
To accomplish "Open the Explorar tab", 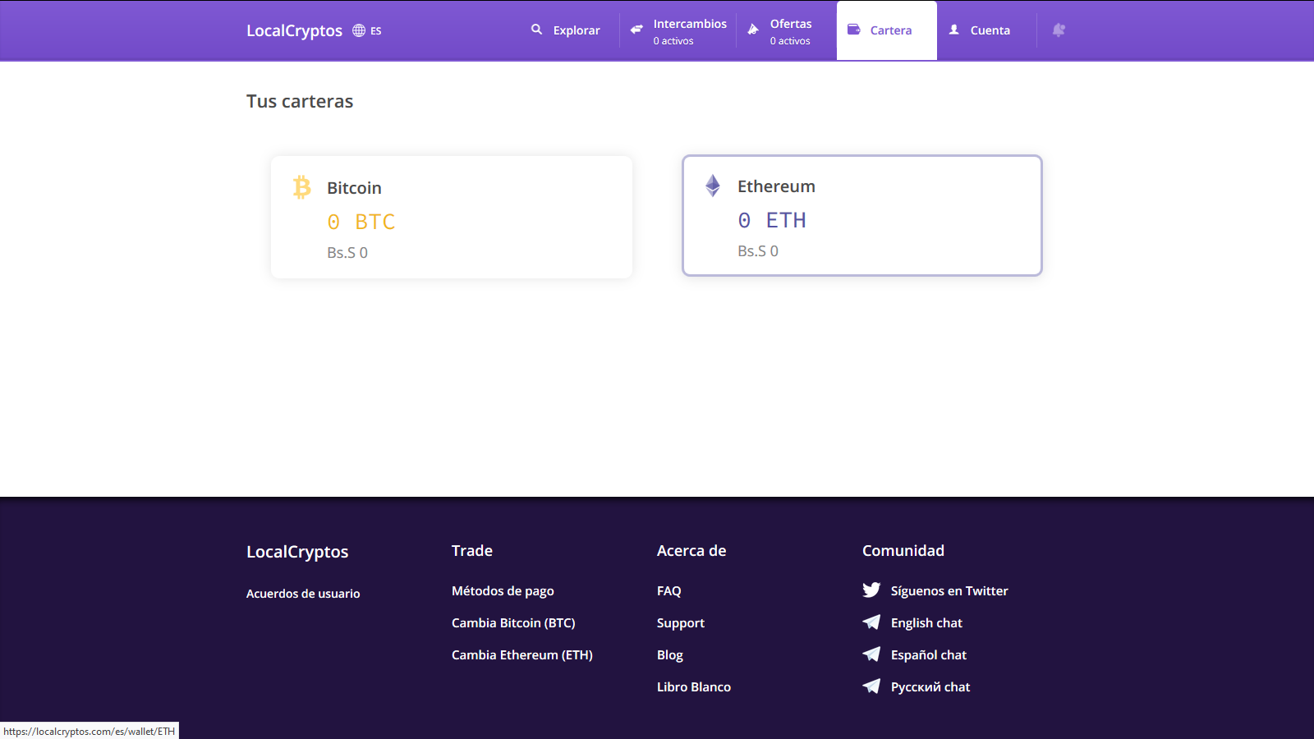I will pyautogui.click(x=566, y=30).
